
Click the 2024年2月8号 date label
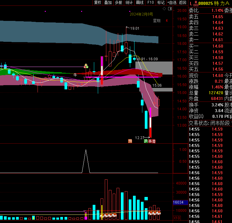141,14
